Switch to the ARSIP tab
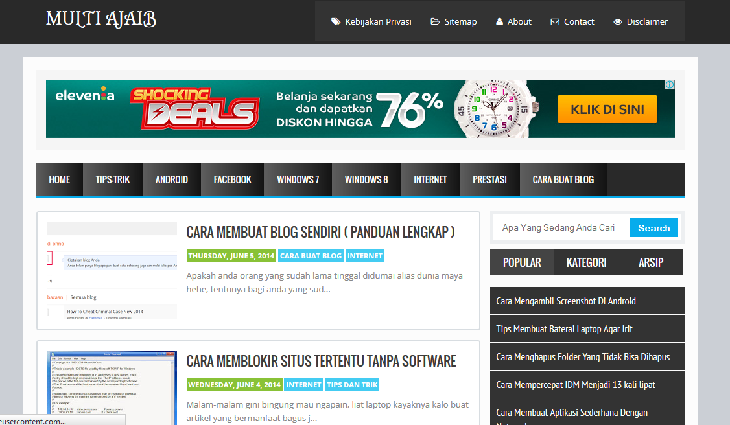The width and height of the screenshot is (730, 425). click(x=651, y=262)
